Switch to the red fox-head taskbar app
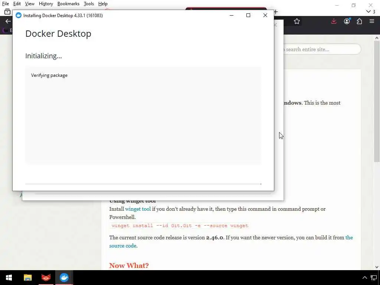Screen dimensions: 380x285 [46, 278]
